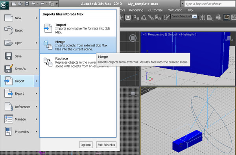
Task: Click the Options button
Action: 86,145
